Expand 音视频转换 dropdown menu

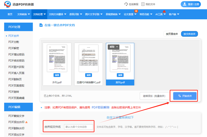113,14
